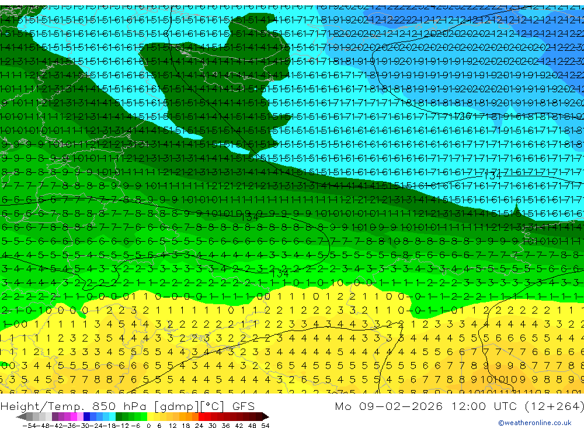Click the '[gdmp]' unit label in the title
584x428 pixels.
click(177, 406)
